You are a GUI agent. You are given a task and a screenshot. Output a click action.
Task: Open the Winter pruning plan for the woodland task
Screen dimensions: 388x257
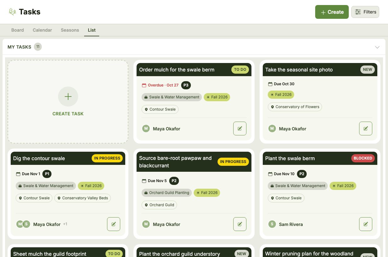(x=309, y=254)
